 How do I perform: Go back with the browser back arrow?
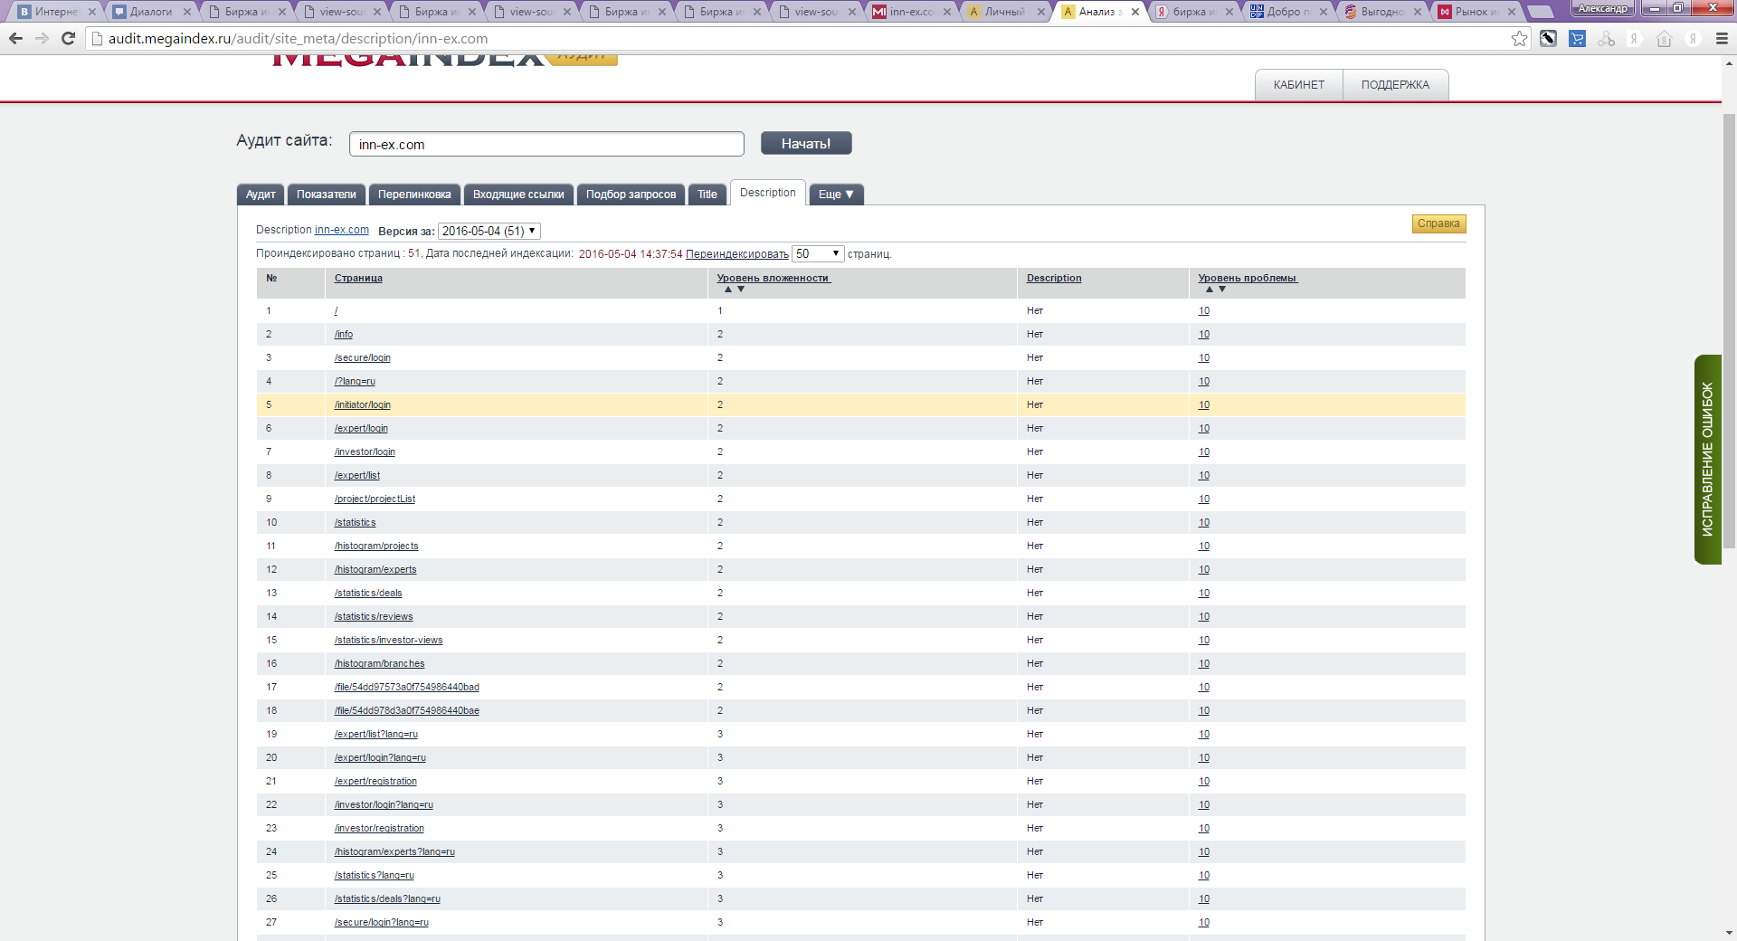[15, 39]
